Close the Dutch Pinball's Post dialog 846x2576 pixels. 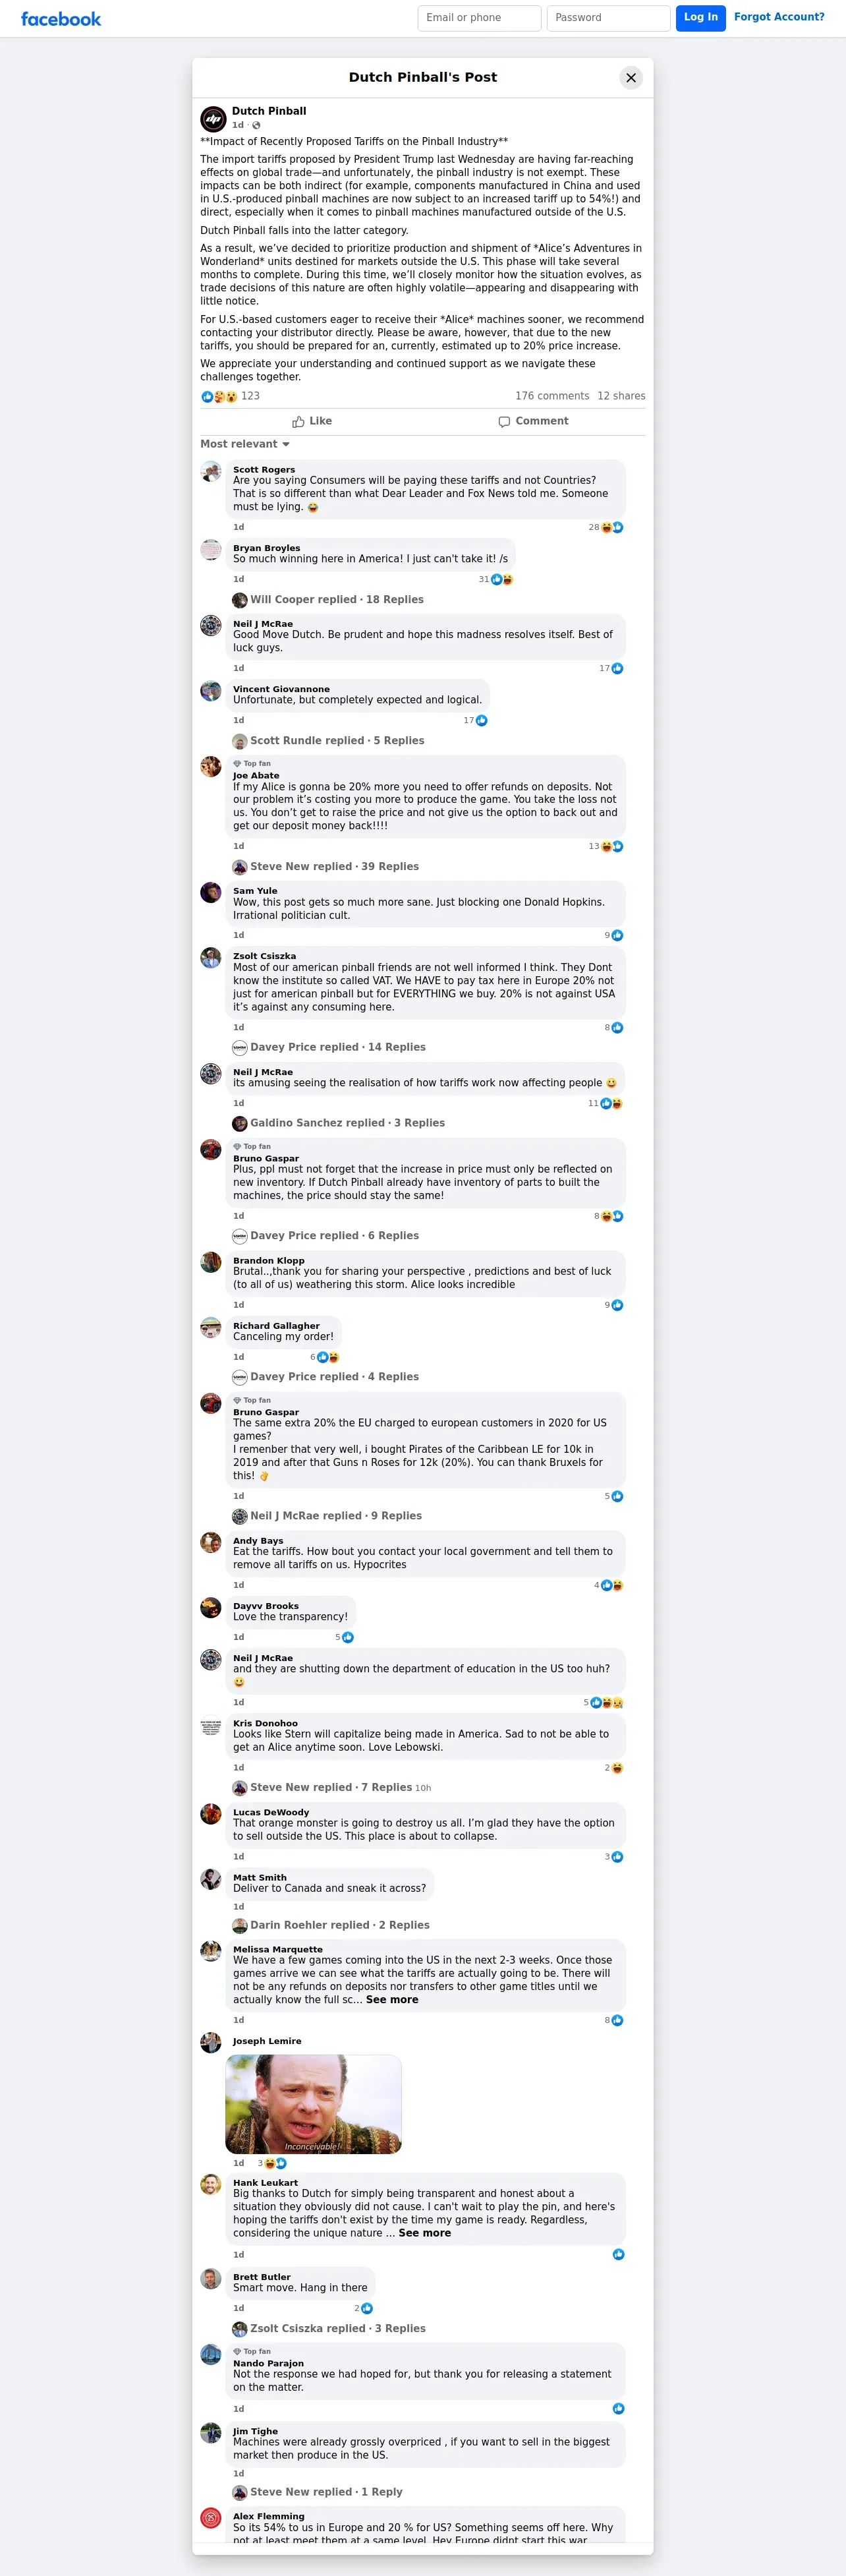[630, 78]
